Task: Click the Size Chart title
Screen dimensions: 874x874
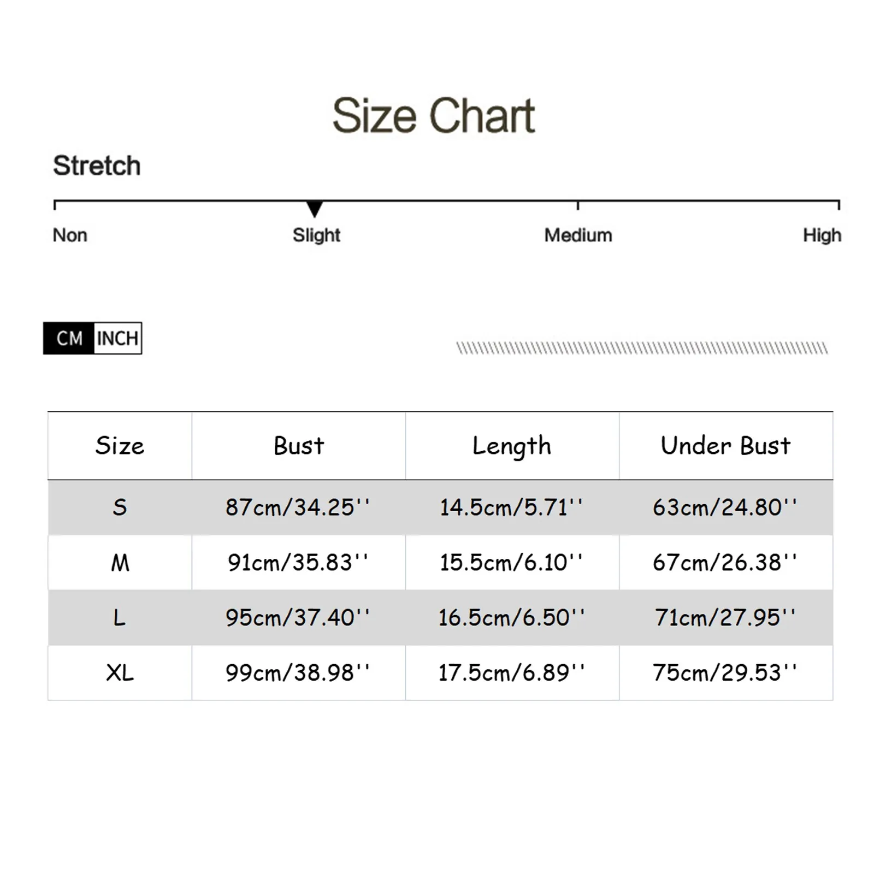Action: coord(434,115)
